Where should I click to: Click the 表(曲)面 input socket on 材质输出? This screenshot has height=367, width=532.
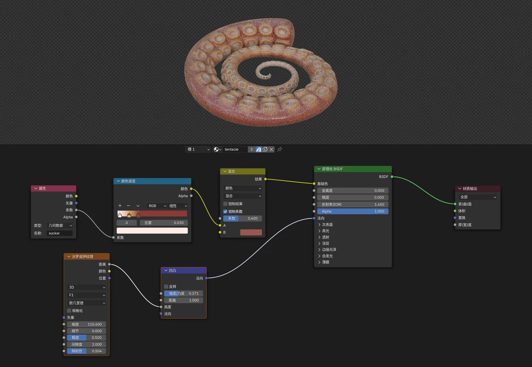tap(455, 204)
